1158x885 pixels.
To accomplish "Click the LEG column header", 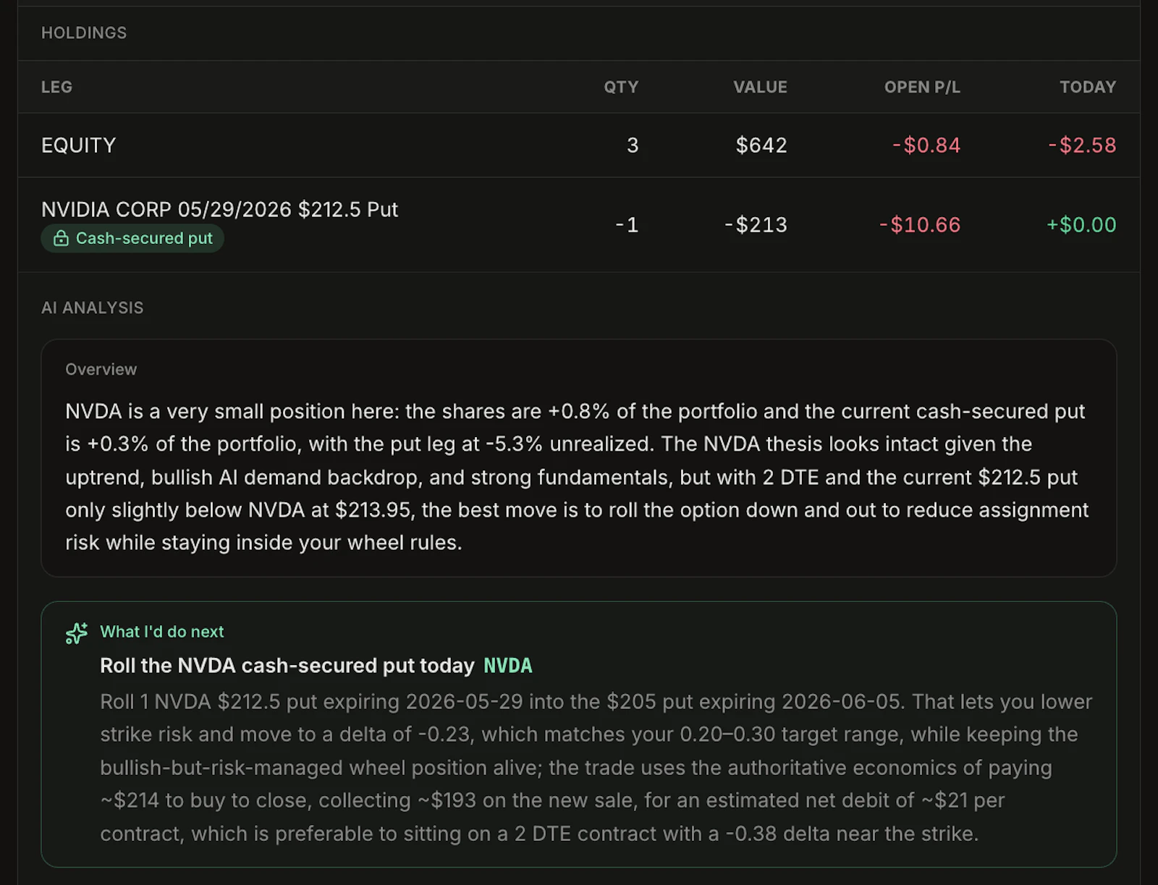I will pos(56,87).
